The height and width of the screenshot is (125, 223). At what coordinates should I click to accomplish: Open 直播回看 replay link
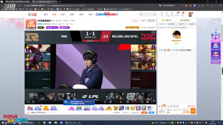pos(185,20)
